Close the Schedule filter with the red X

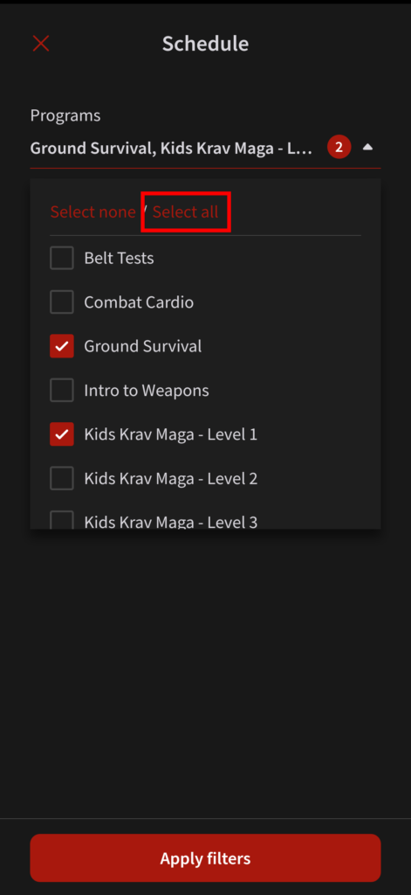pos(41,44)
